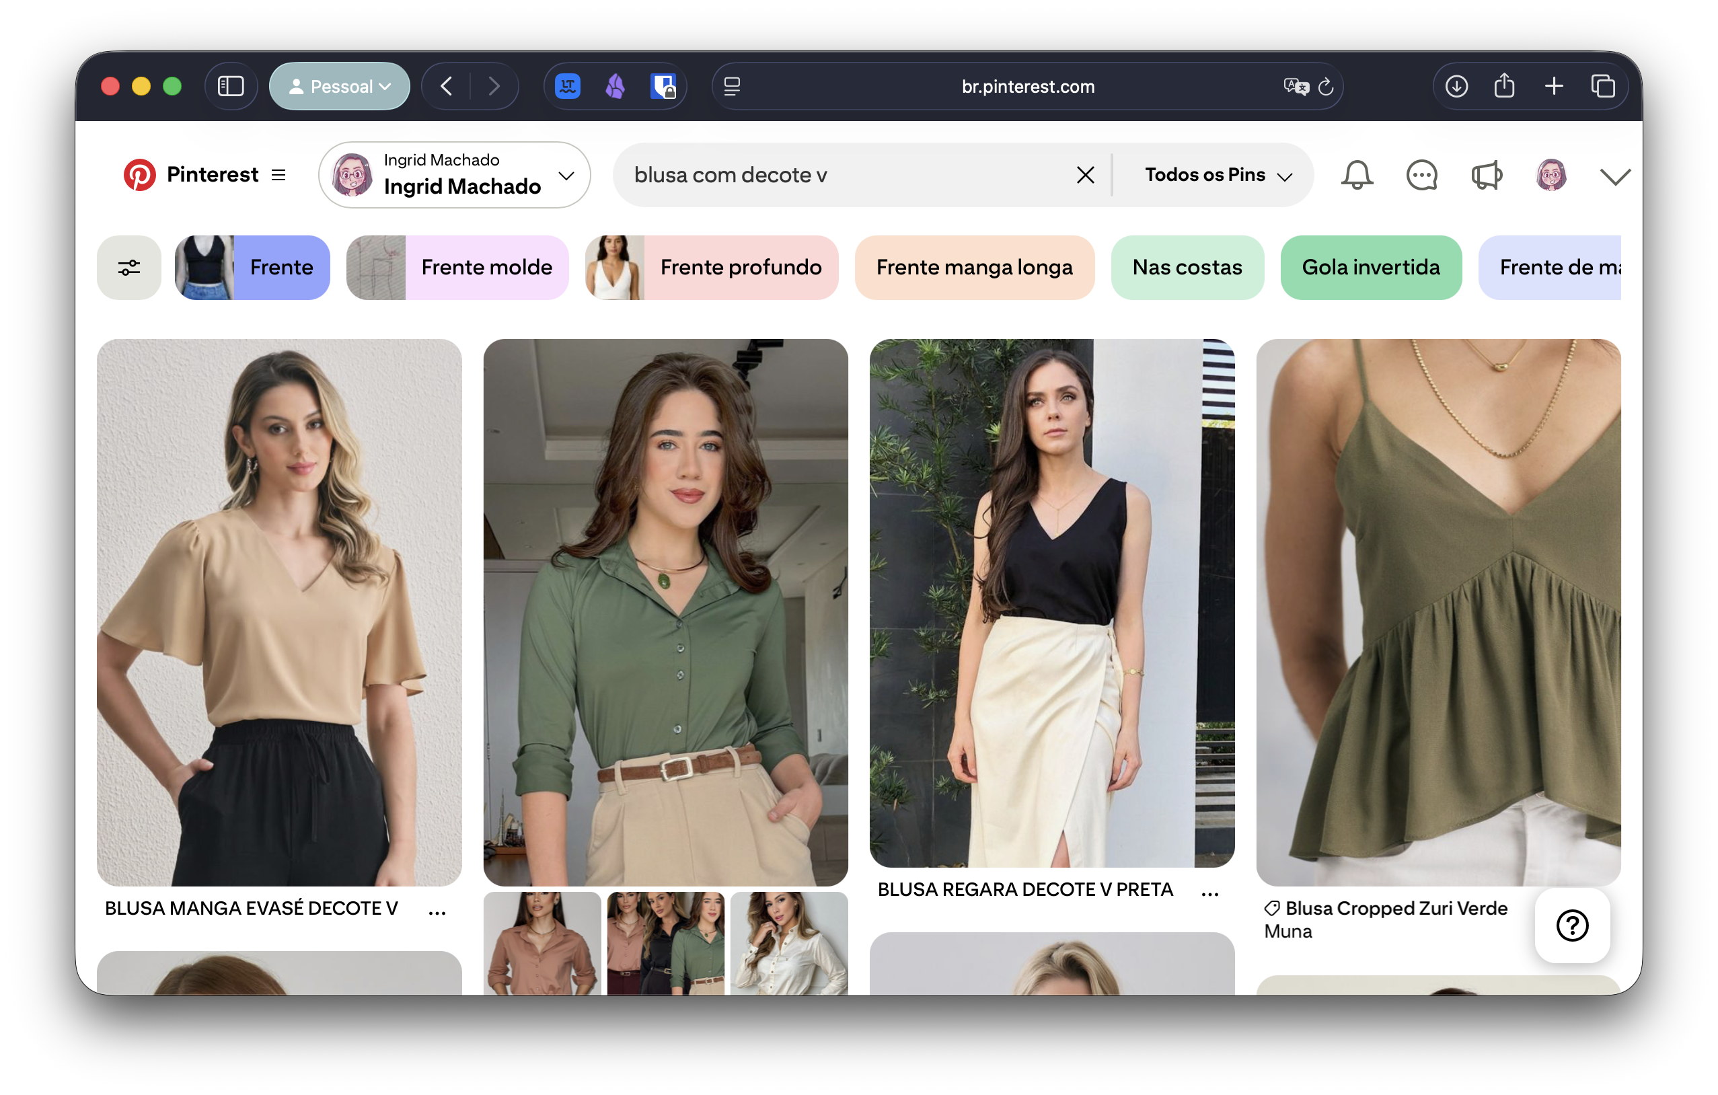Image resolution: width=1718 pixels, height=1095 pixels.
Task: Click BLUSA REGARA DECOTE V PRETA title
Action: click(x=1025, y=890)
